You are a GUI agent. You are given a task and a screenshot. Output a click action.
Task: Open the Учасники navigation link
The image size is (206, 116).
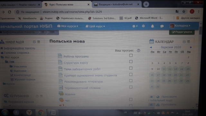[20, 66]
